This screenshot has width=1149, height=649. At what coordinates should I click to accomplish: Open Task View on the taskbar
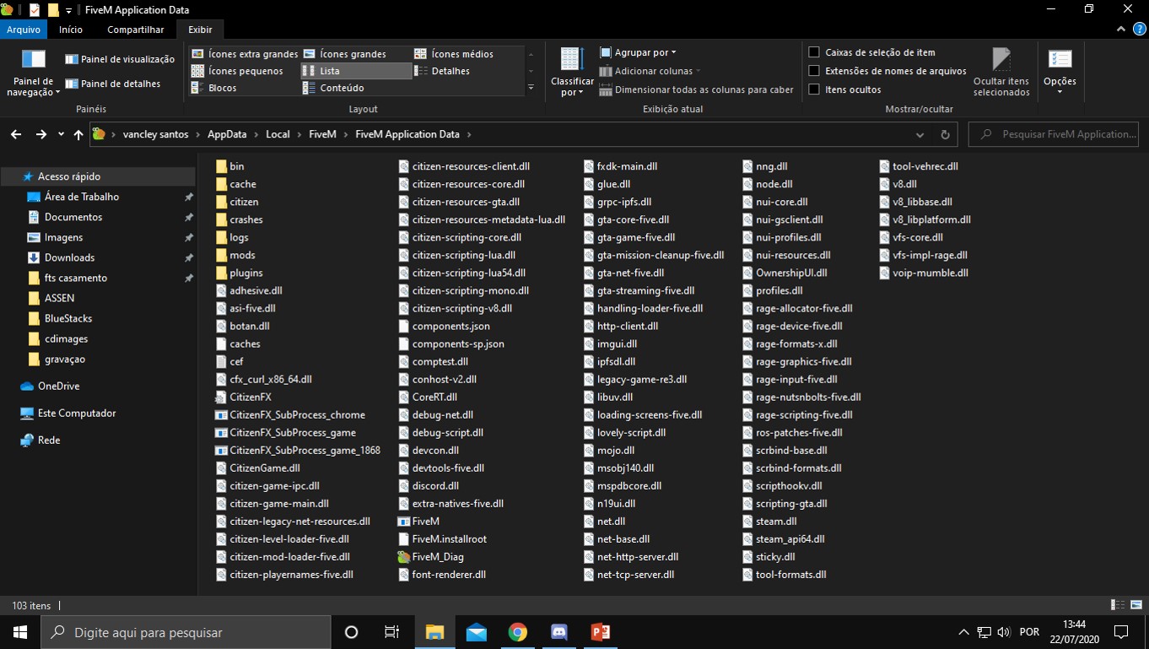(x=391, y=632)
